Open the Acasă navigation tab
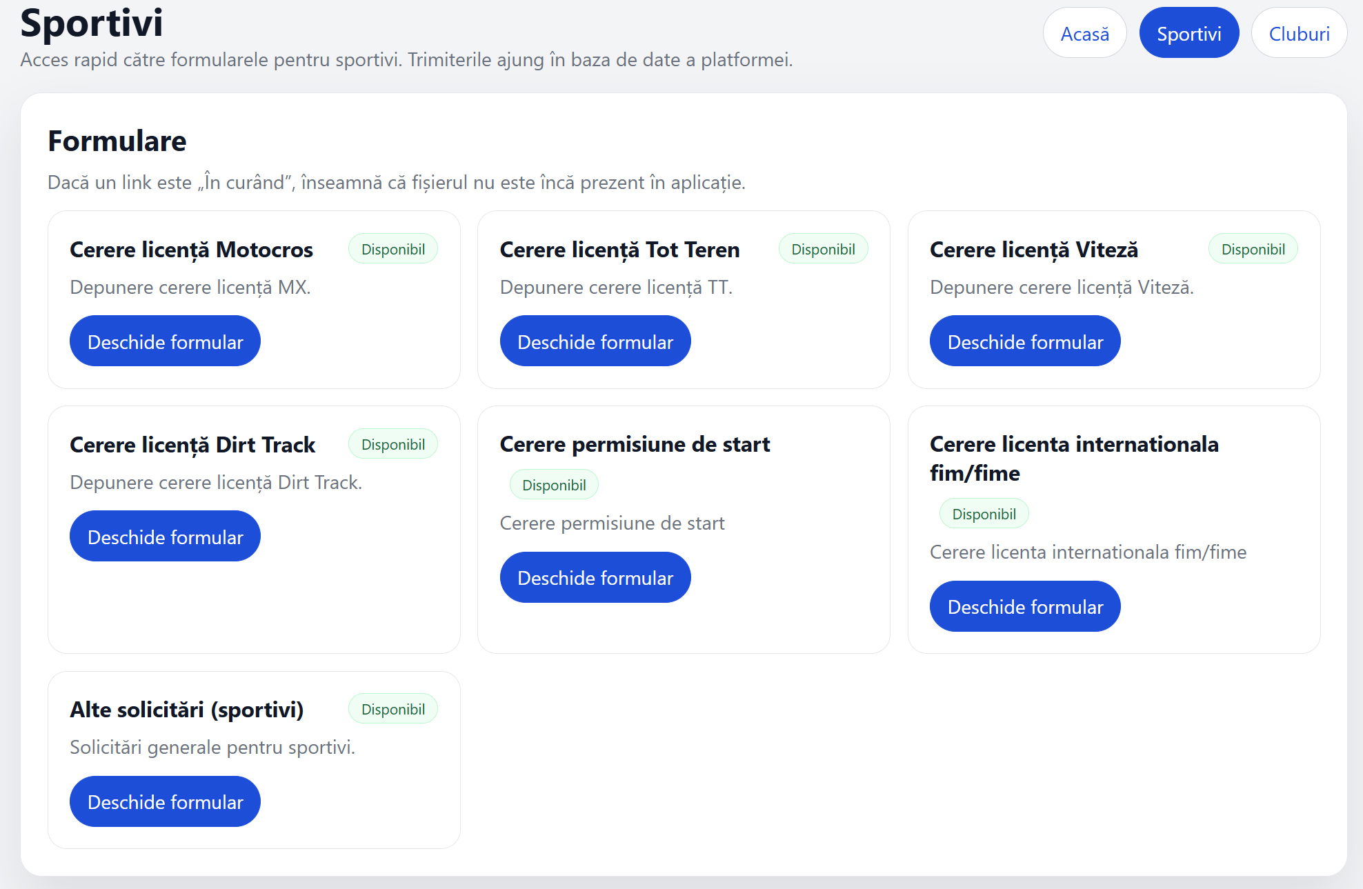 pyautogui.click(x=1084, y=33)
